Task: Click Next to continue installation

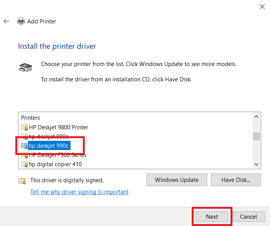Action: tap(212, 216)
